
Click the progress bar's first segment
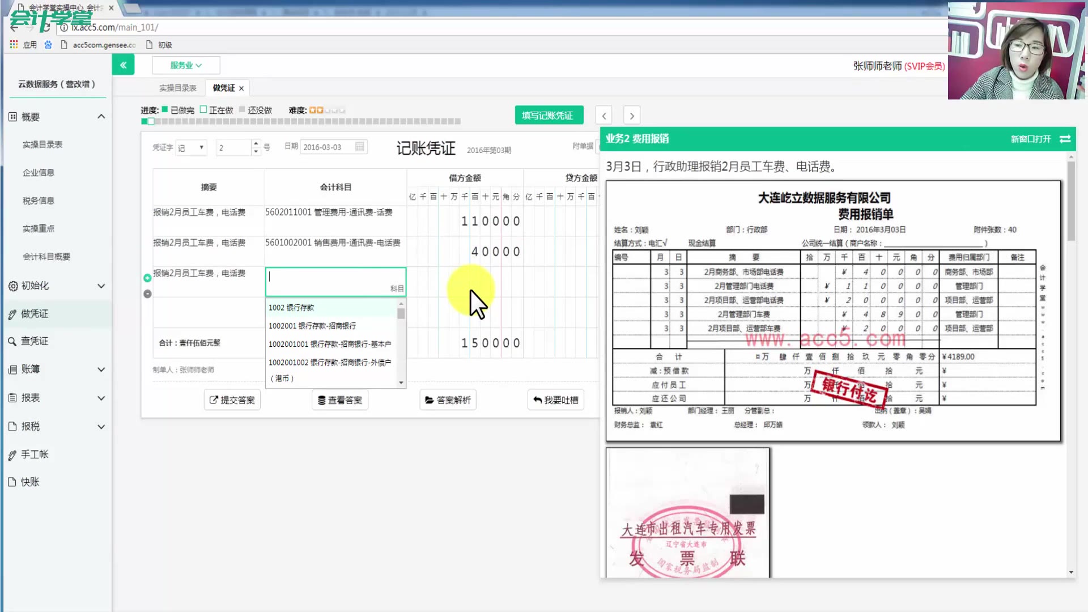pos(144,121)
